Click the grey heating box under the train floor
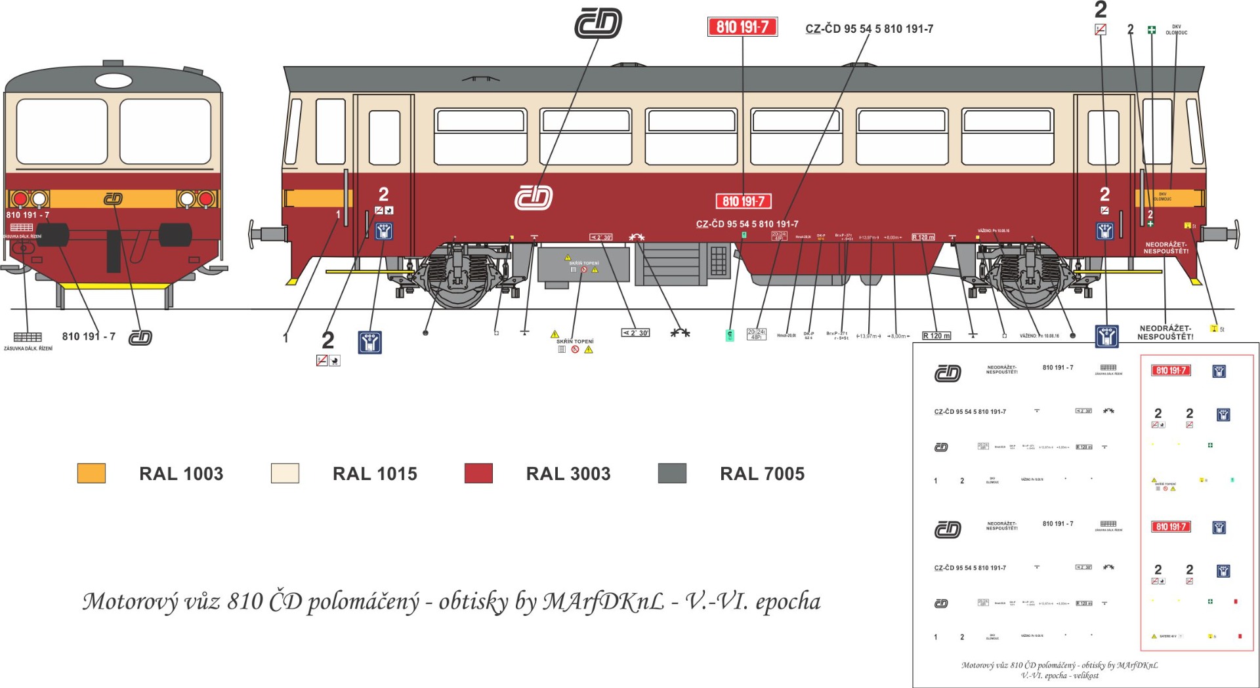The height and width of the screenshot is (688, 1260). click(583, 264)
